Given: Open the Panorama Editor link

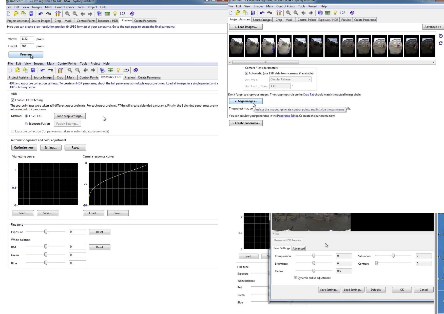Looking at the screenshot, I should [x=287, y=116].
